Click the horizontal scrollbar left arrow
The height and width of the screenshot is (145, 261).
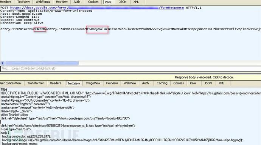(x=2, y=63)
